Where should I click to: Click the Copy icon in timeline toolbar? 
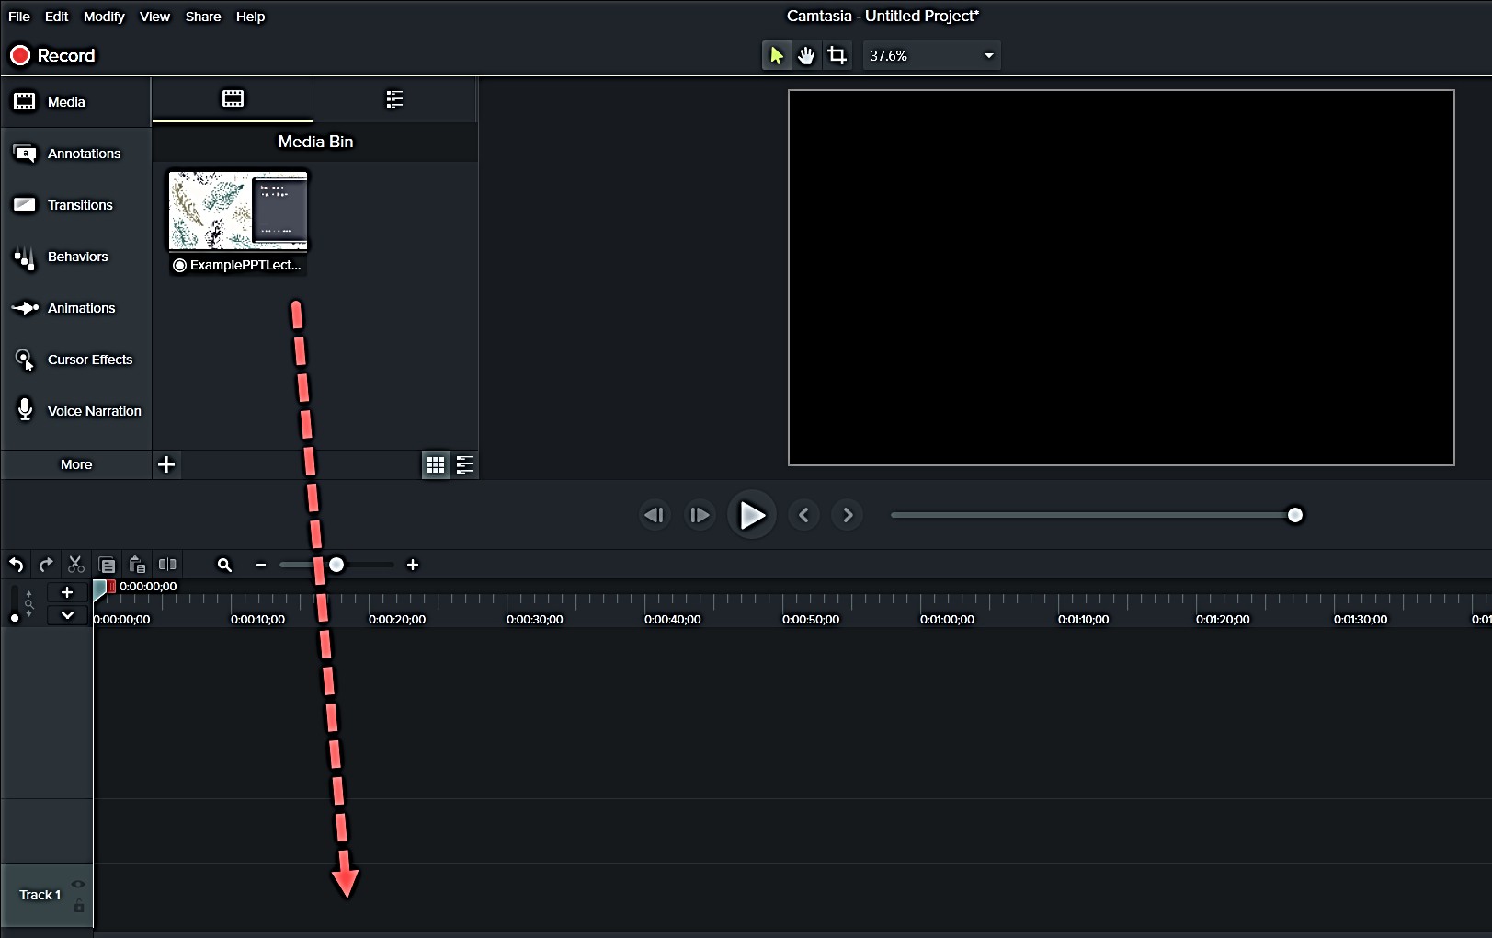coord(108,565)
